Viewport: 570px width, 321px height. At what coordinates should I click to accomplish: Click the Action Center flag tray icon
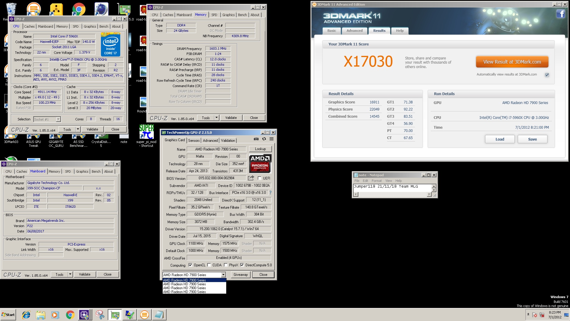(x=535, y=315)
